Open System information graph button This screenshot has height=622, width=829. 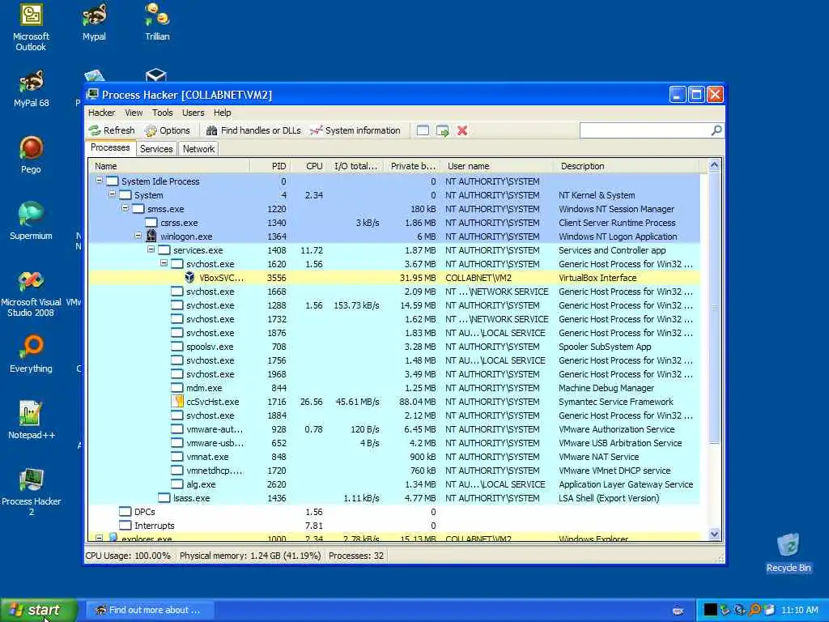point(356,130)
